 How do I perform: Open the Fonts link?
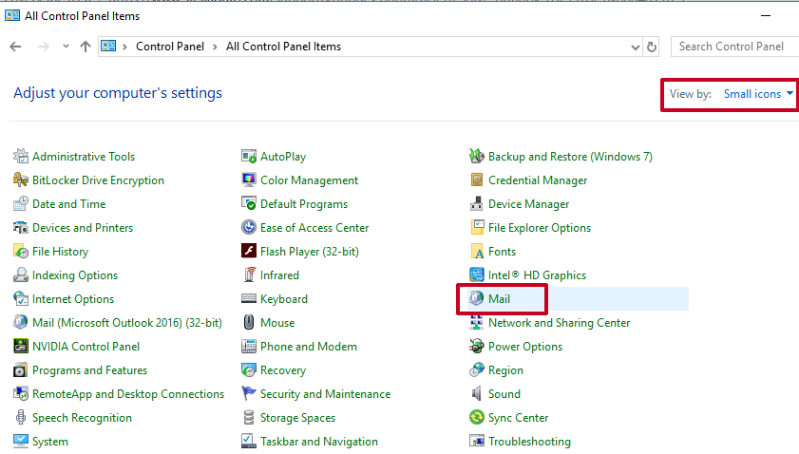click(502, 251)
